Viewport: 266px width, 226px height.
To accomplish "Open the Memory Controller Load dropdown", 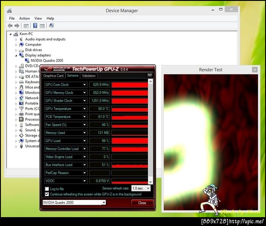I will pyautogui.click(x=85, y=149).
